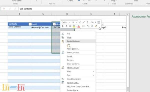The width and height of the screenshot is (150, 92).
Task: Select Format Cells in context menu
Action: (x=73, y=83)
